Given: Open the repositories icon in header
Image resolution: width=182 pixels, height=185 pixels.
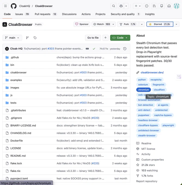Looking at the screenshot, I should pyautogui.click(x=162, y=6).
